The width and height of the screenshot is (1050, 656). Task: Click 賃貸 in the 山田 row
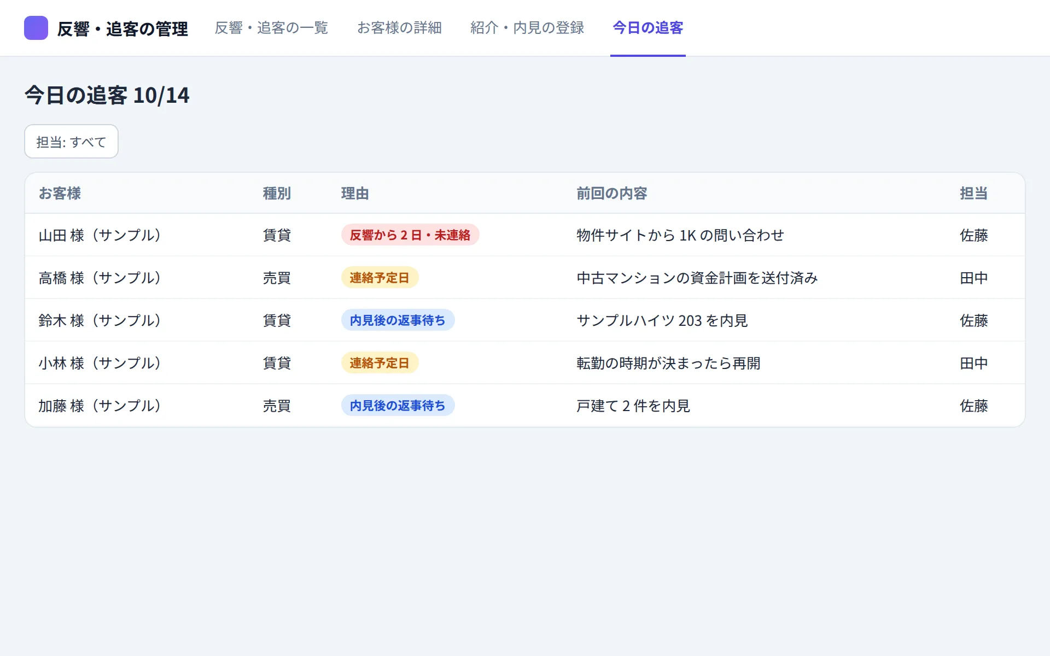point(277,235)
